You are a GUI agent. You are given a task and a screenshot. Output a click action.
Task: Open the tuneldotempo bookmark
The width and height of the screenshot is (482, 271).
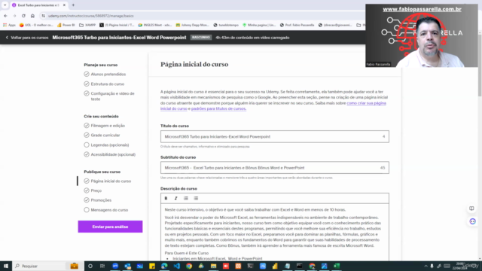coord(226,25)
